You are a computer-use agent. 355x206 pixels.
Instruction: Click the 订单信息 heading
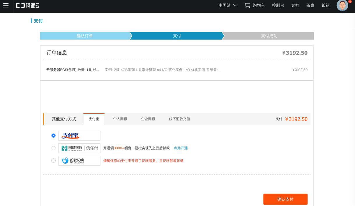click(57, 53)
